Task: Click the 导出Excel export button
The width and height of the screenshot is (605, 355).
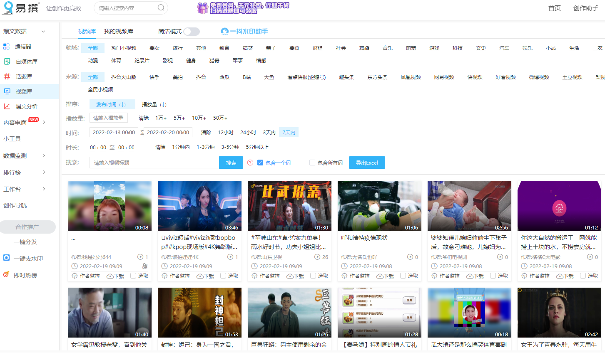Action: [x=366, y=163]
